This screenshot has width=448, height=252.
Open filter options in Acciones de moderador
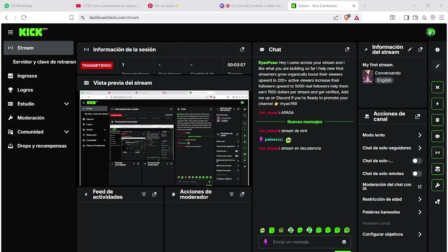click(231, 194)
